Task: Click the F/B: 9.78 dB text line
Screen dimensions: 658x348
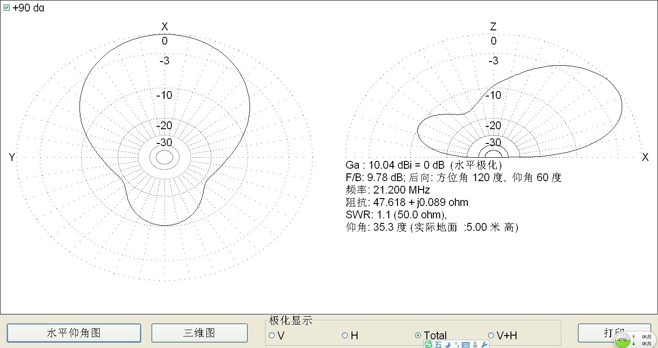Action: 454,177
